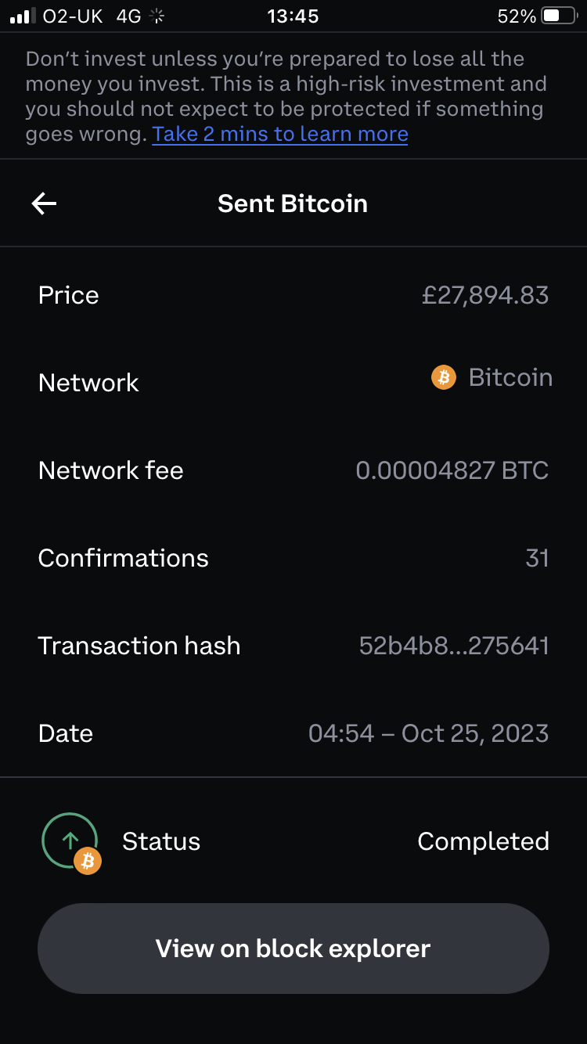587x1044 pixels.
Task: Tap the Confirmations count 31
Action: [x=537, y=558]
